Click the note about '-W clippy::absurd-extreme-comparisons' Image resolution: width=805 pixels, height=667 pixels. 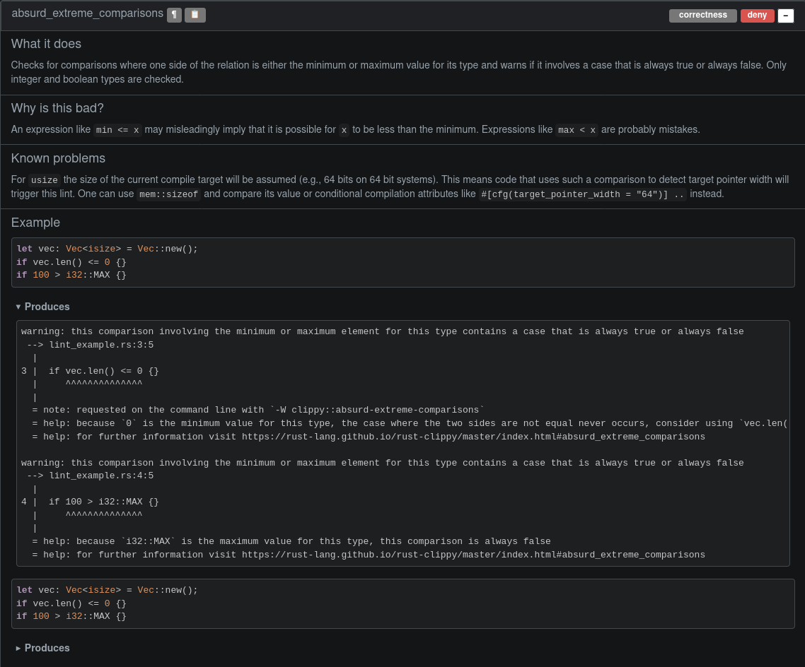pos(258,410)
